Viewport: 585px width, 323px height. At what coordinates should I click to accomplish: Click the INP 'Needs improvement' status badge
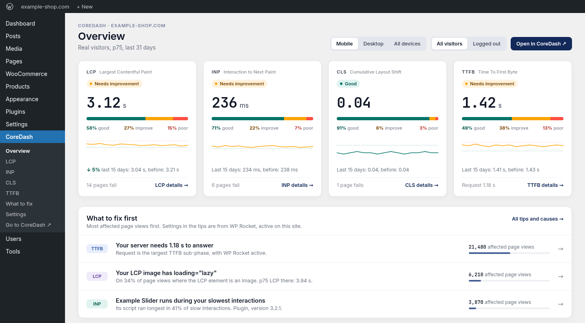(239, 84)
